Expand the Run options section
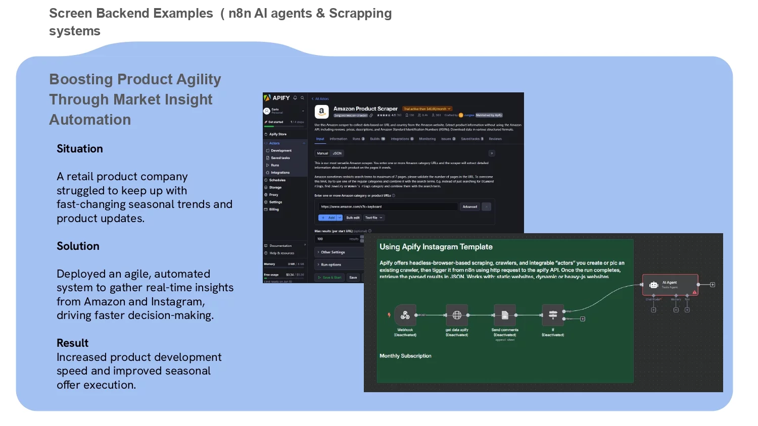This screenshot has height=426, width=758. coord(340,264)
